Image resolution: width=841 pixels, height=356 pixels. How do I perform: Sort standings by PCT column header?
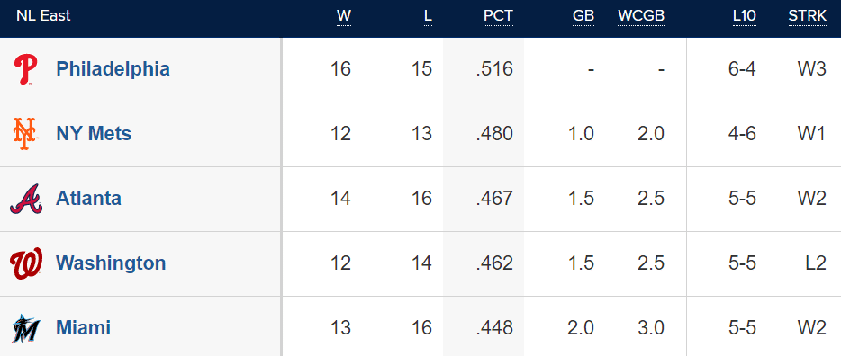(498, 16)
